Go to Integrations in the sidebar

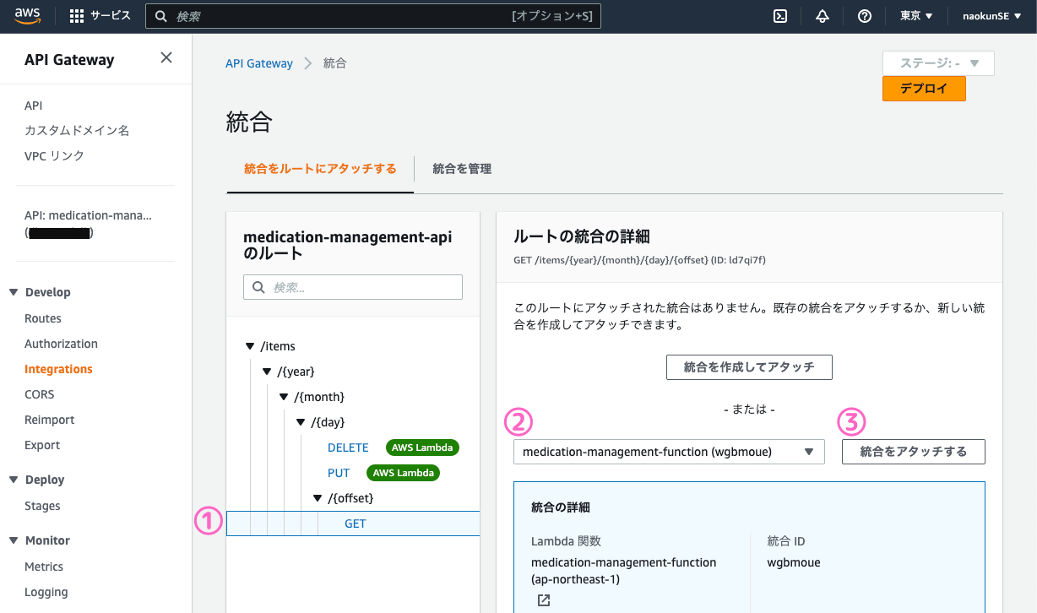[58, 369]
